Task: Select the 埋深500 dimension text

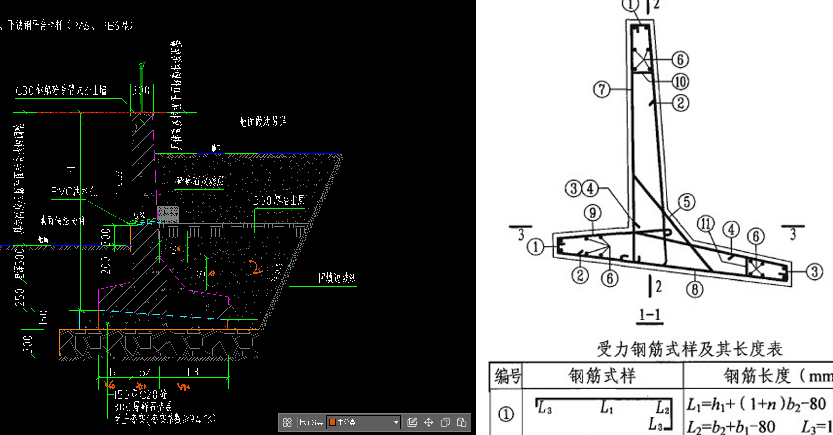Action: (19, 264)
